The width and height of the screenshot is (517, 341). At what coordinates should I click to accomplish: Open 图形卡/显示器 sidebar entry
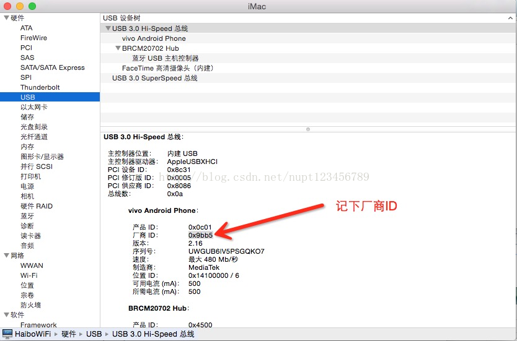coord(42,157)
